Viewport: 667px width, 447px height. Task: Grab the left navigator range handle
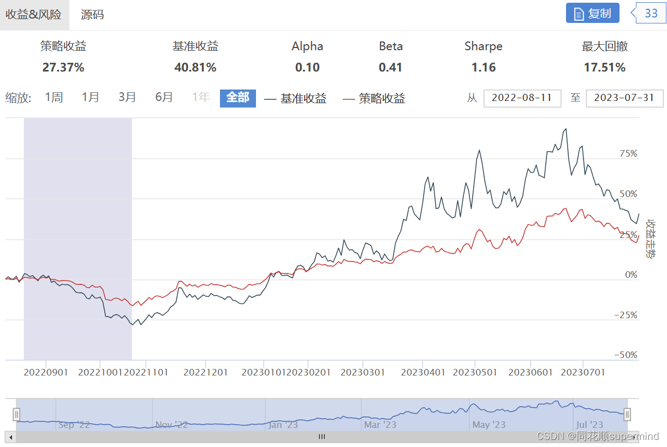tap(16, 415)
